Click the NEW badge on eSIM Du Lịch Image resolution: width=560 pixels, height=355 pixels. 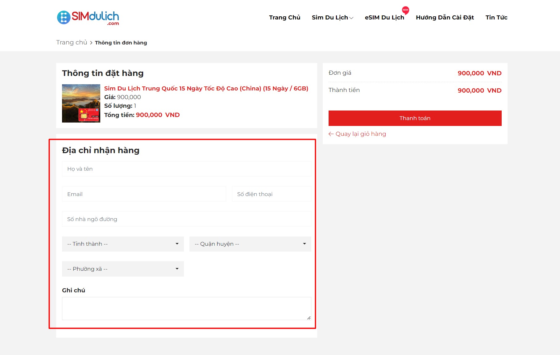click(405, 10)
